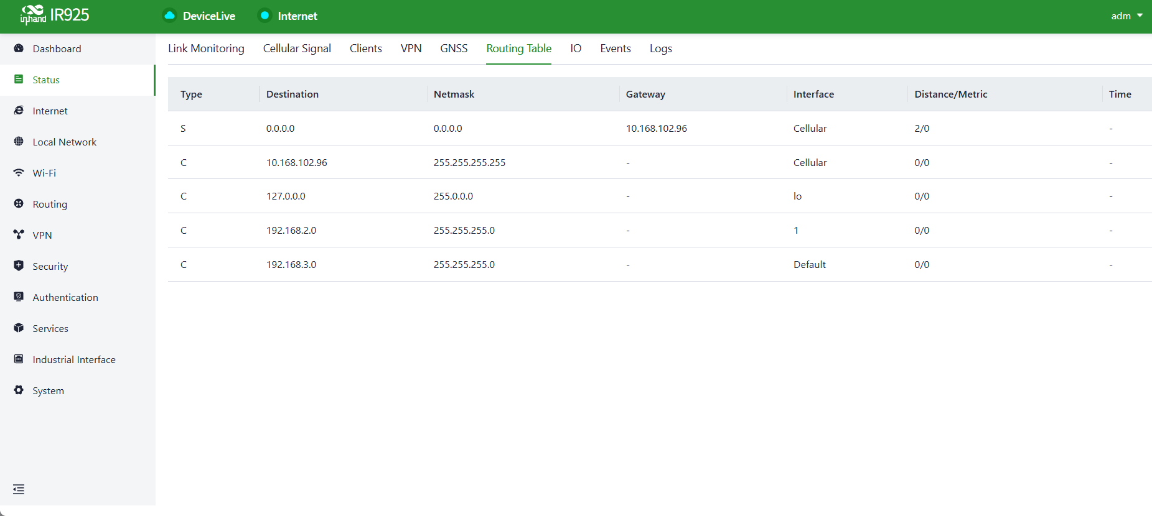
Task: Open the adm user dropdown
Action: 1126,16
